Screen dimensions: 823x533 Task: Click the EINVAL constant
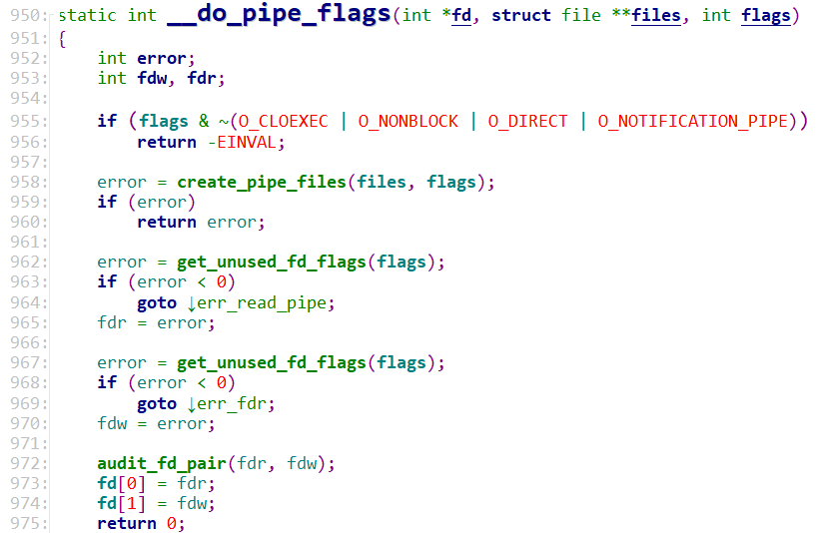pos(246,142)
